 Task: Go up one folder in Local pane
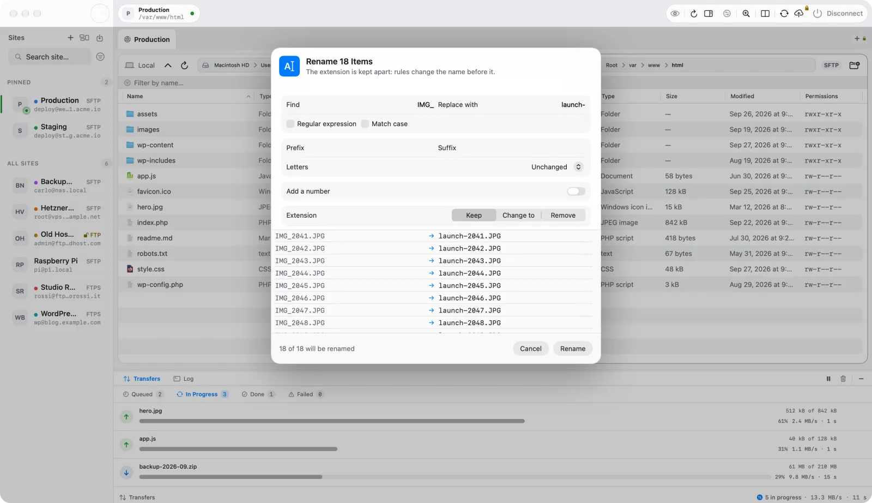[x=168, y=65]
